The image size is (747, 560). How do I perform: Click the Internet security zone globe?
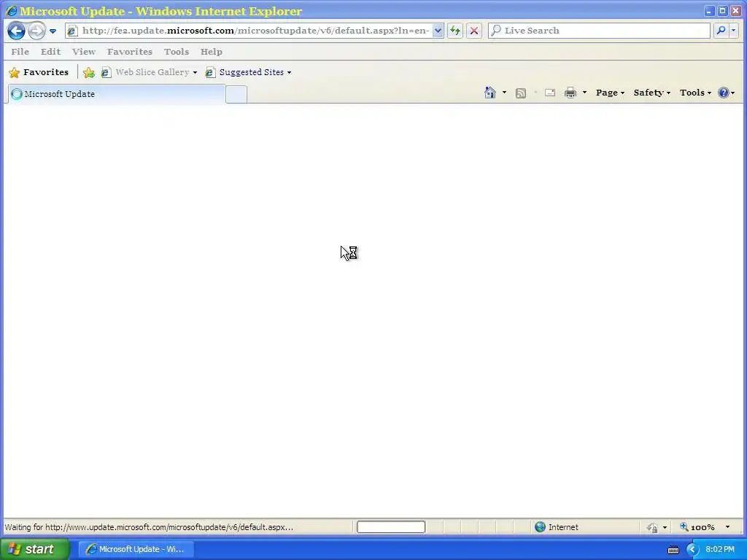tap(540, 527)
